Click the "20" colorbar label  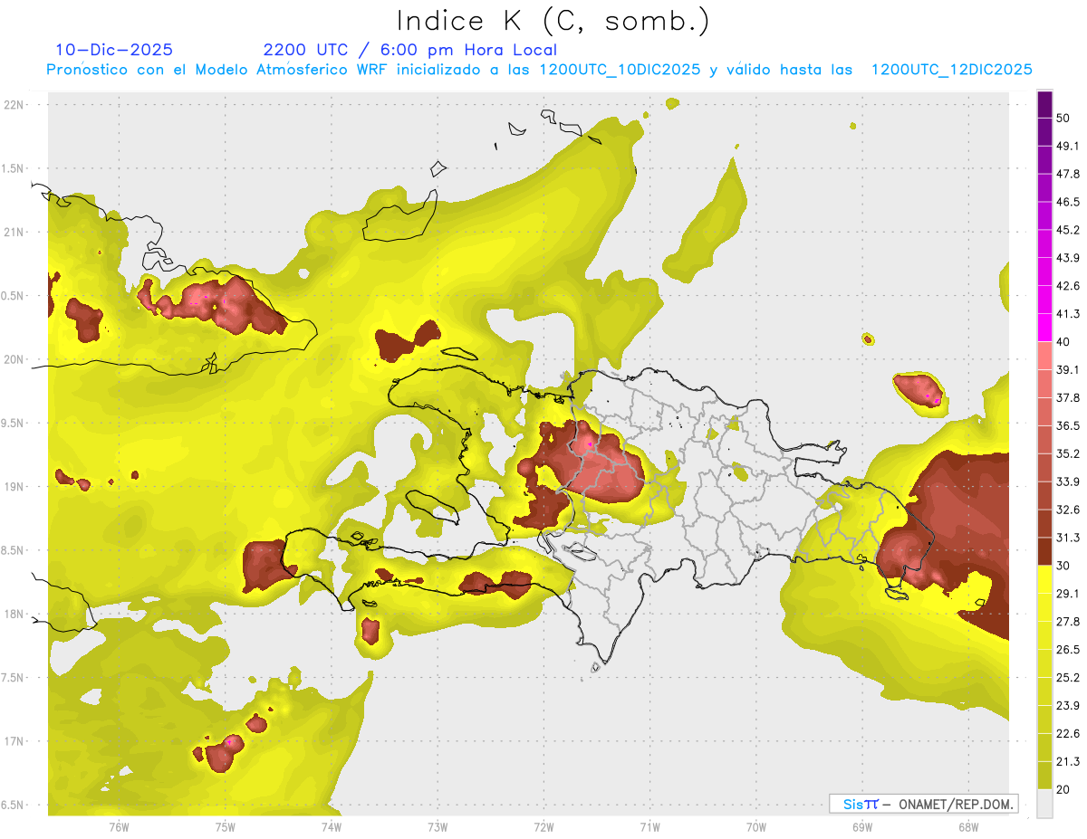tap(1063, 789)
